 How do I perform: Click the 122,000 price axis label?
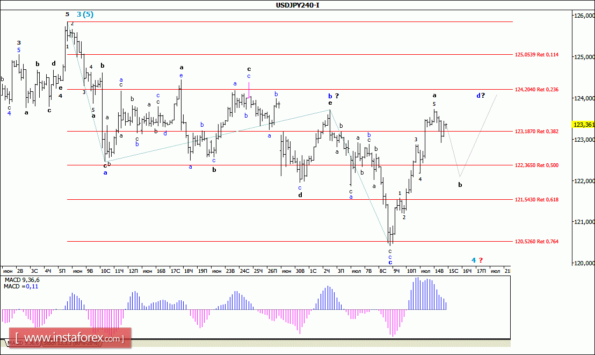tap(585, 181)
